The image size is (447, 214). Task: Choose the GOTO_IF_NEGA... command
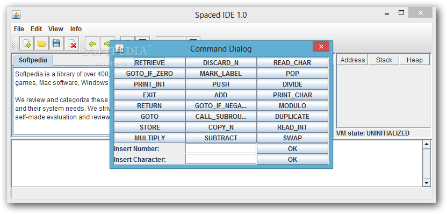point(221,105)
